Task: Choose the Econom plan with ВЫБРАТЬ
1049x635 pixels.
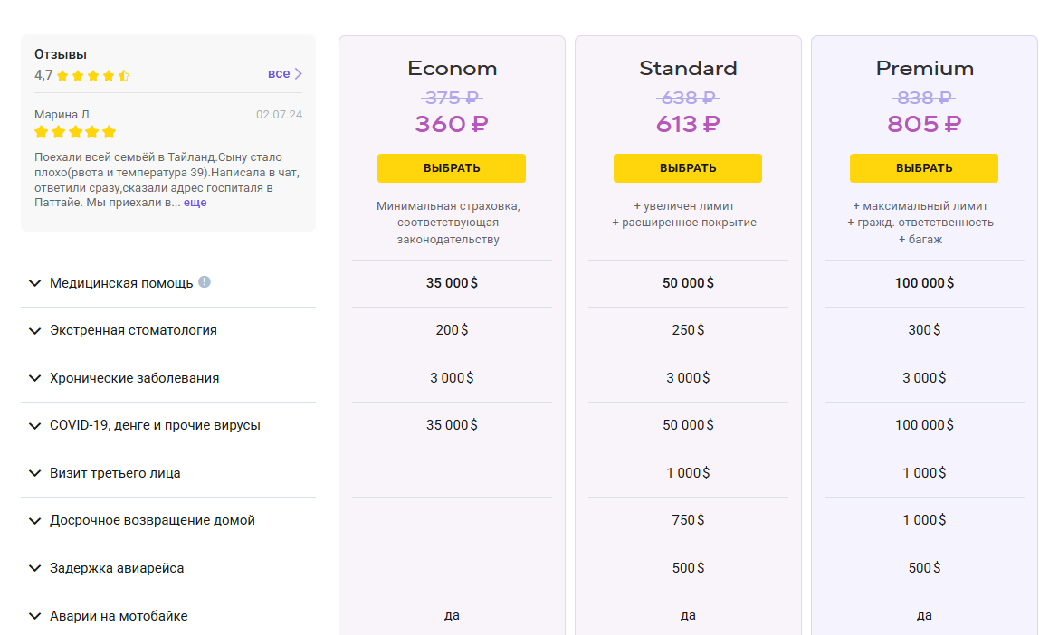Action: pos(452,168)
